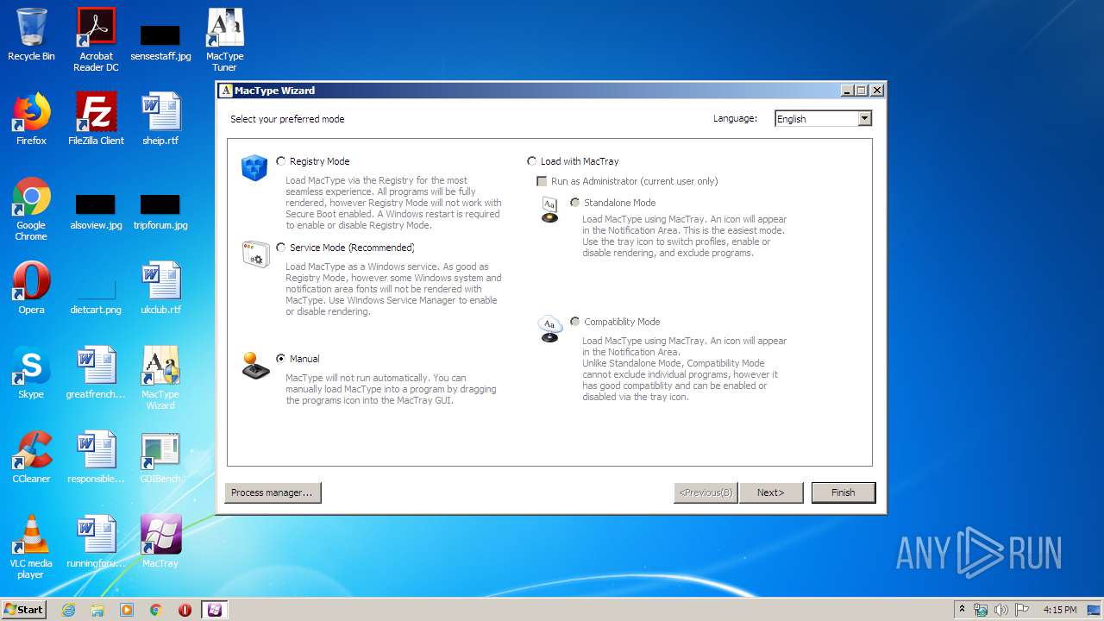Open Windows Explorer folder on taskbar
Screen dimensions: 1104x621
click(97, 610)
